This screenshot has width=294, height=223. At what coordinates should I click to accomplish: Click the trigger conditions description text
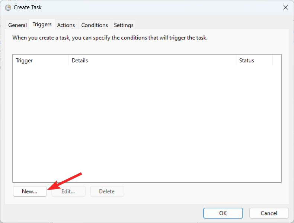tap(110, 38)
